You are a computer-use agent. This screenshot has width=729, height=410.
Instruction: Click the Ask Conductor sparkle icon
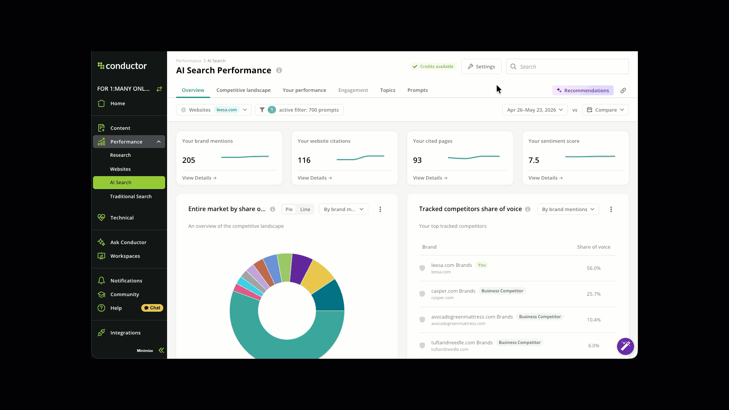point(101,242)
